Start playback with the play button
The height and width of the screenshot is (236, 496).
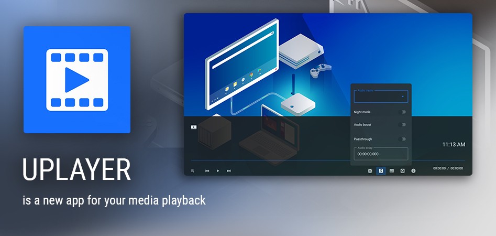pos(218,171)
